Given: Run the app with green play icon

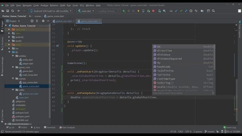Looking at the screenshot, I should coord(124,11).
